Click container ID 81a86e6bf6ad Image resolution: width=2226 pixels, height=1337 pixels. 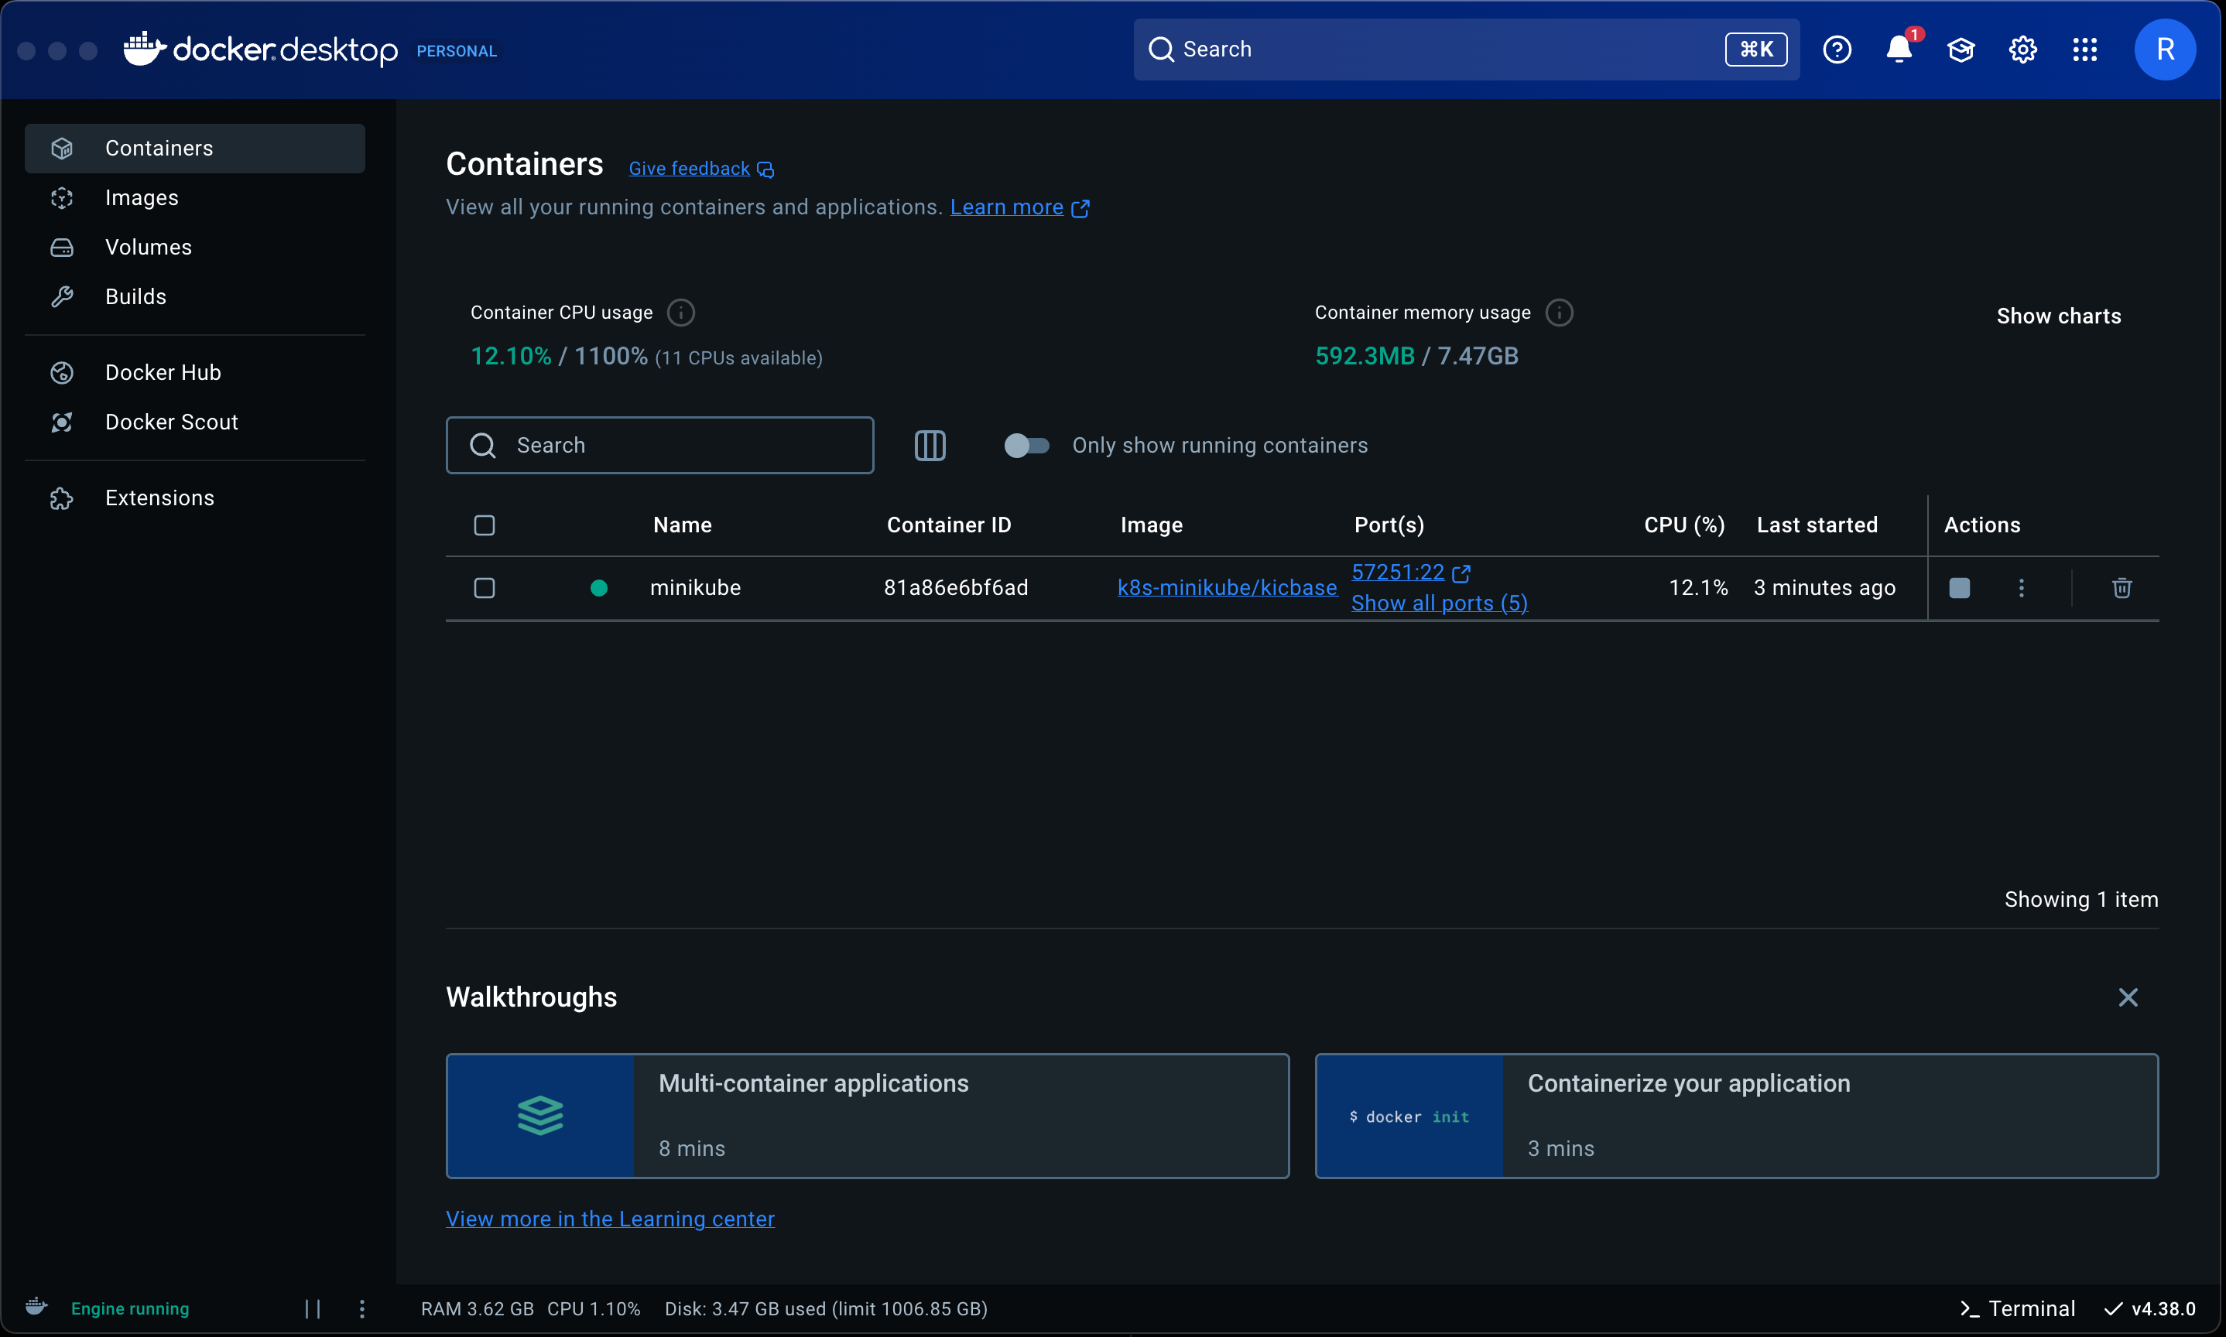[955, 588]
